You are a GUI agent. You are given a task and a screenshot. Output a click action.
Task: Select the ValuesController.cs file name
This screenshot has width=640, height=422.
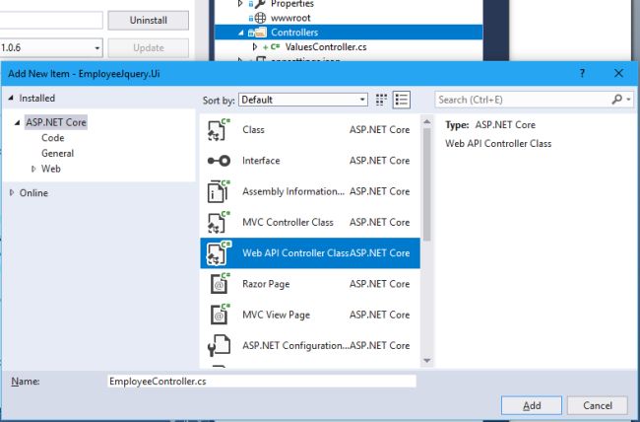[x=325, y=47]
